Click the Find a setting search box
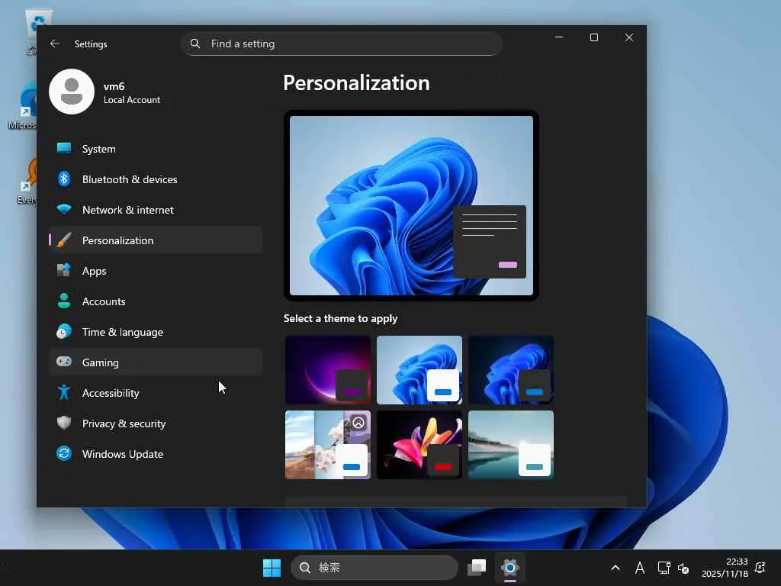This screenshot has width=781, height=586. coord(342,44)
